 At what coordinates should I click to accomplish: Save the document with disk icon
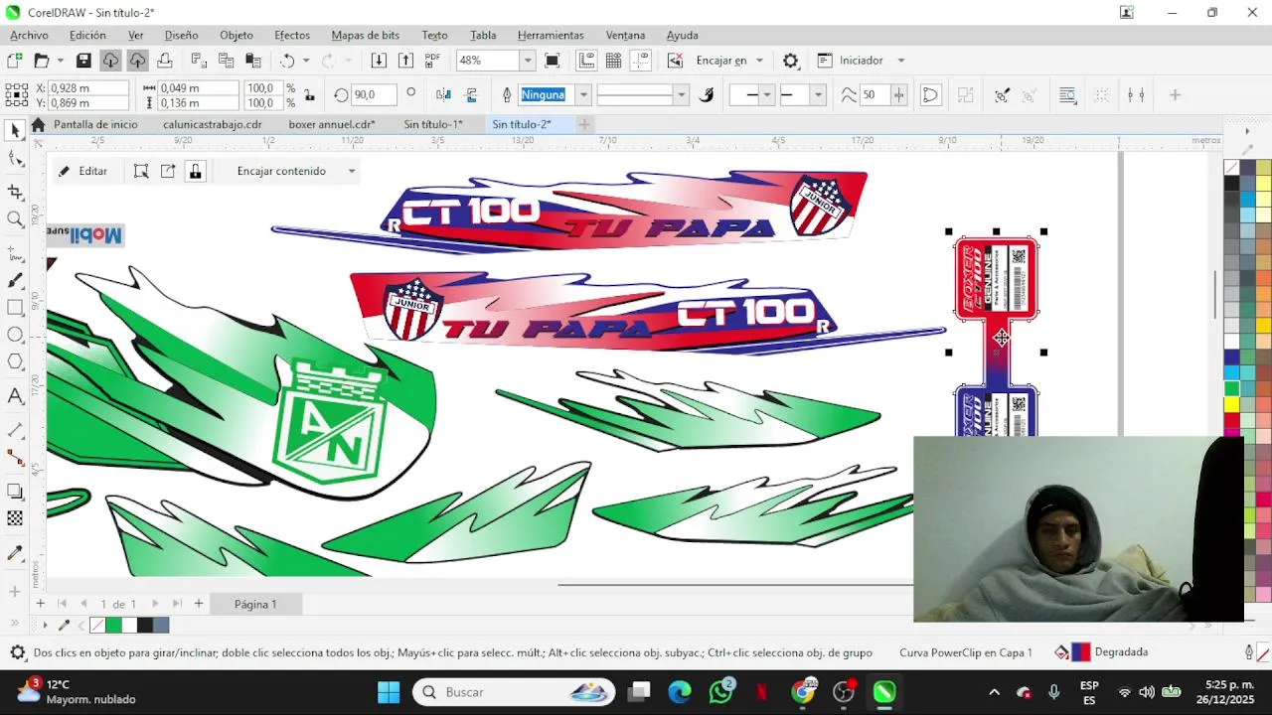[83, 61]
